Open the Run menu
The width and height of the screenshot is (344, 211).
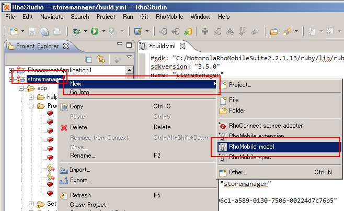[128, 17]
